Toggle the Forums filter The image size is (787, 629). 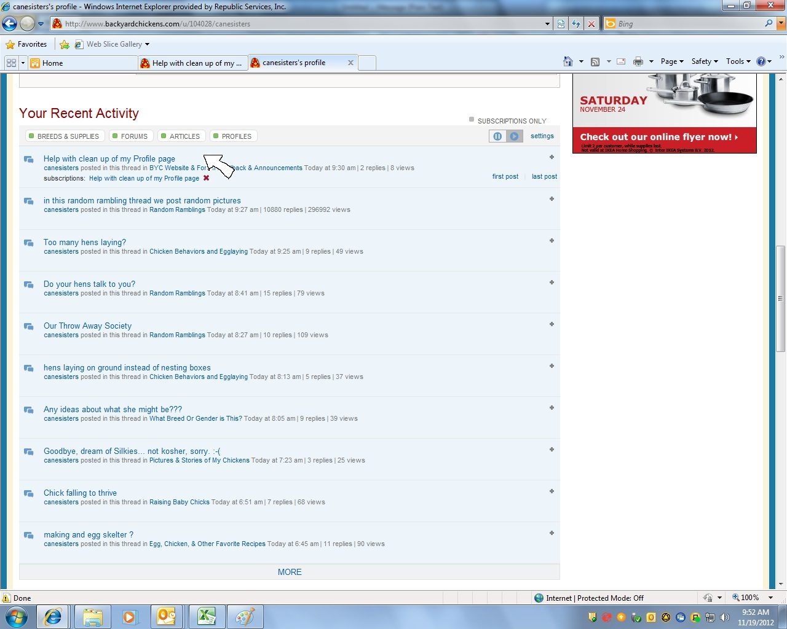[x=130, y=136]
